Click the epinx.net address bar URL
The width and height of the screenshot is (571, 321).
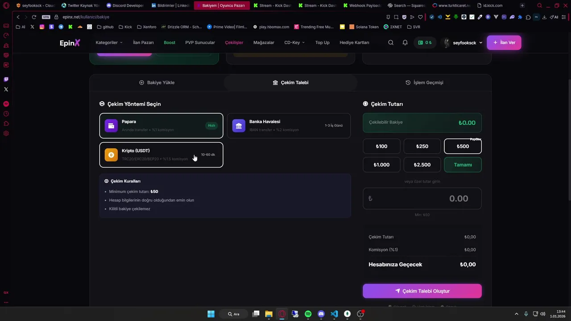pos(86,17)
